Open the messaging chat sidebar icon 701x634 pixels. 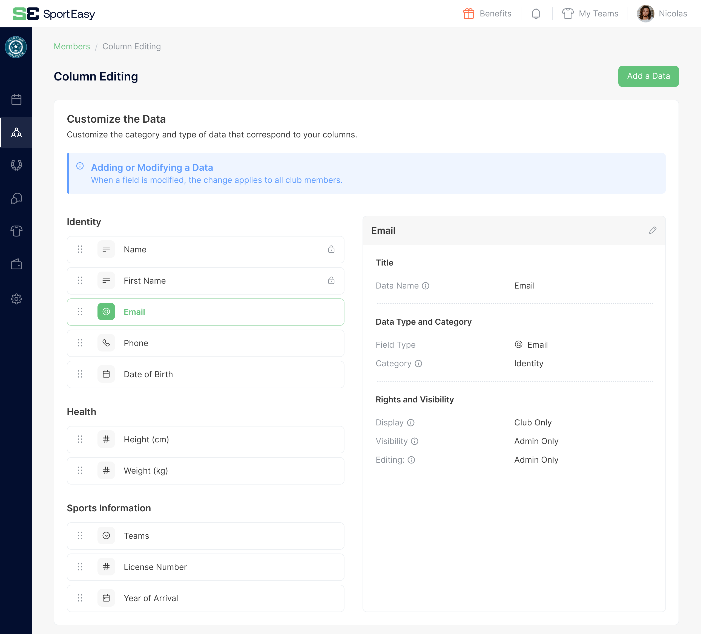[x=16, y=198]
